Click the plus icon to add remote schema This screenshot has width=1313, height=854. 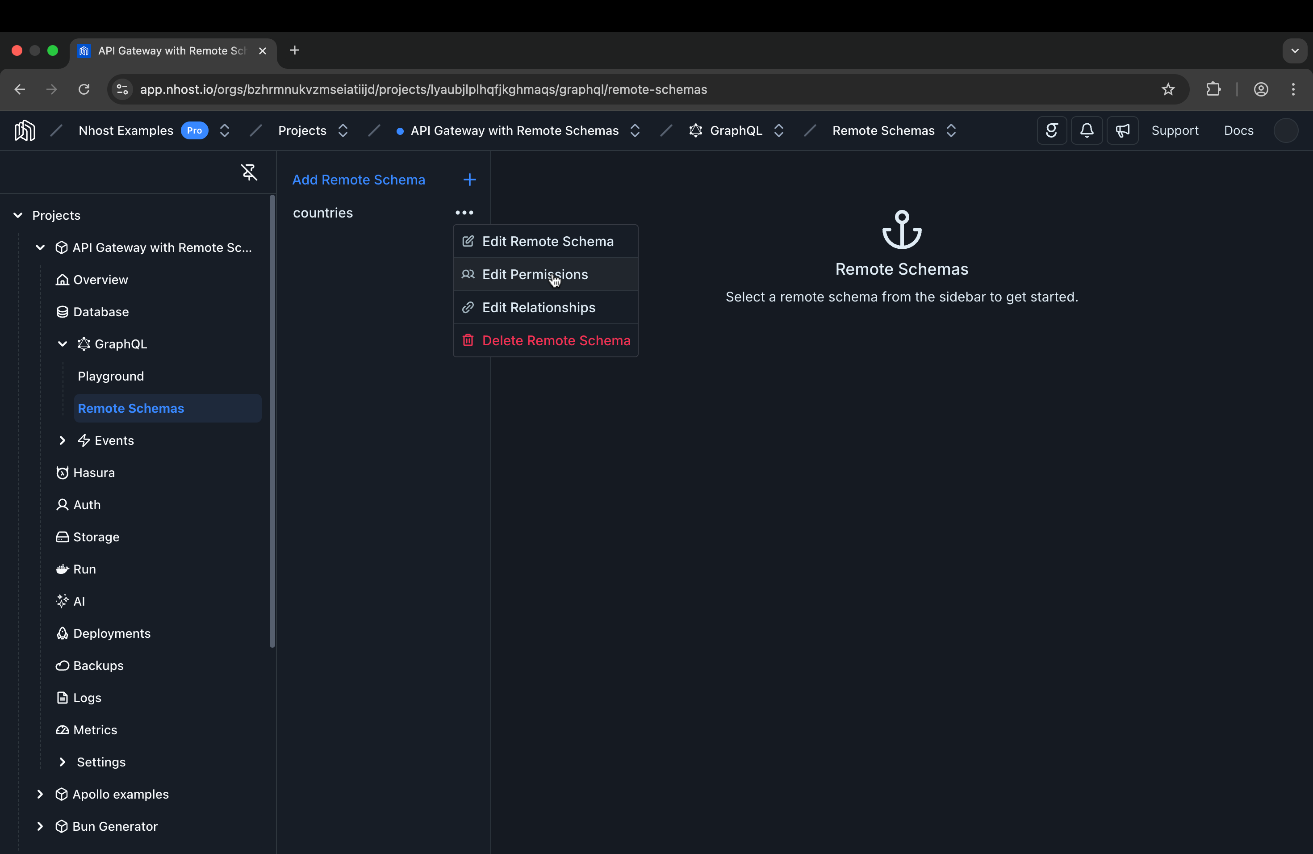pos(469,179)
